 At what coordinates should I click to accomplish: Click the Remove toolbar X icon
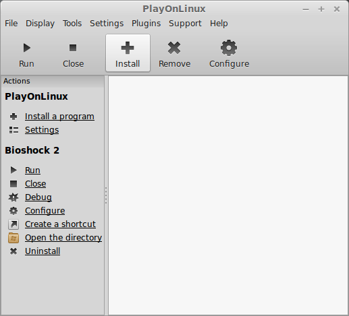[174, 48]
